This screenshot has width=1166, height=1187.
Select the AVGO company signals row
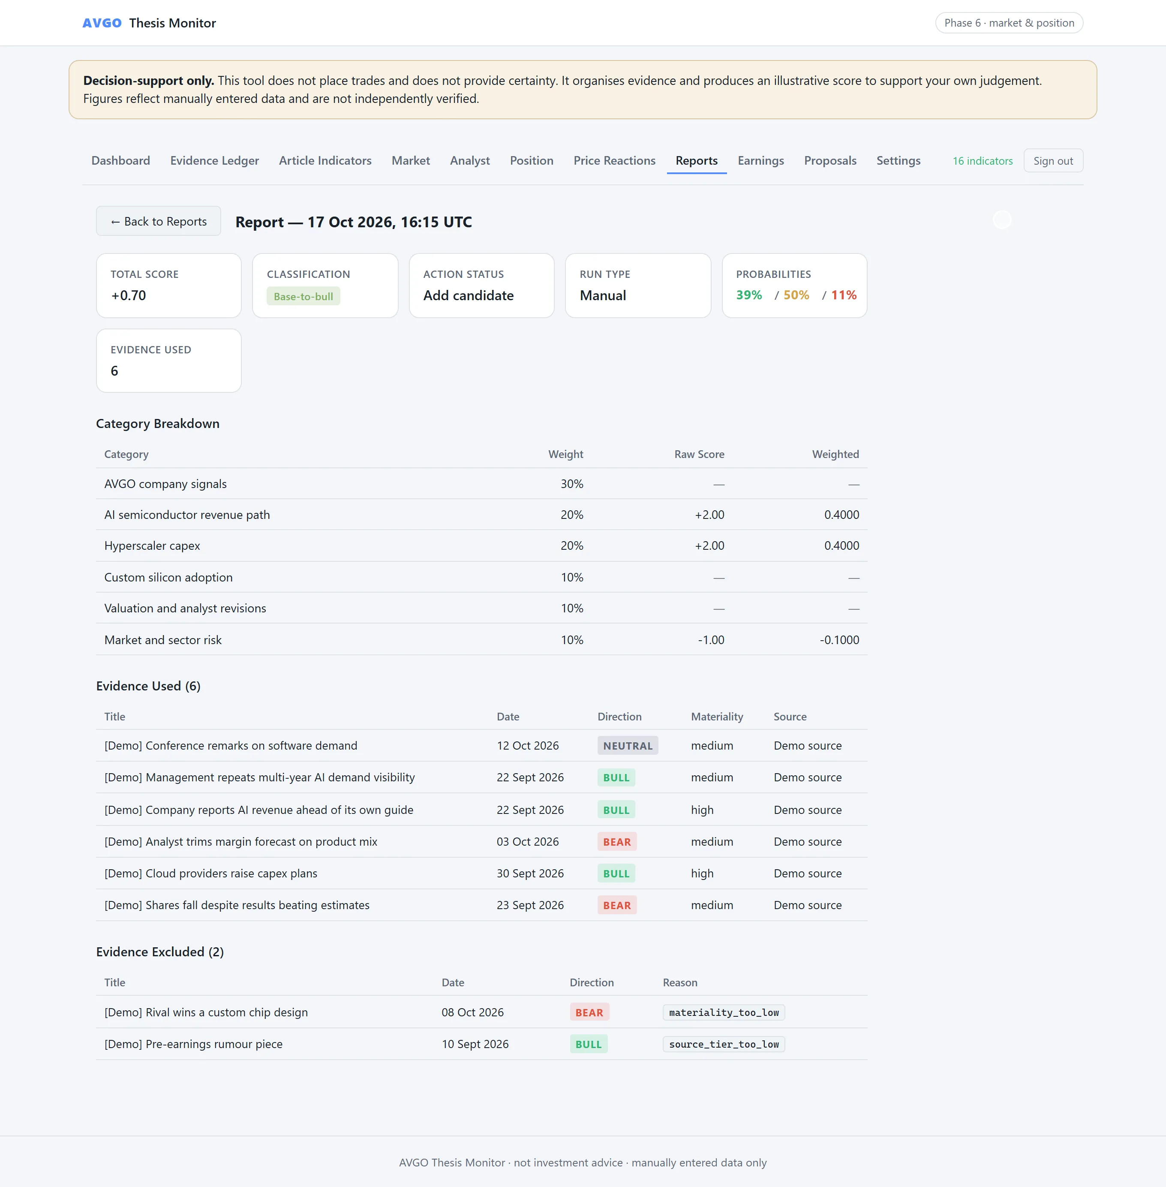(x=481, y=484)
